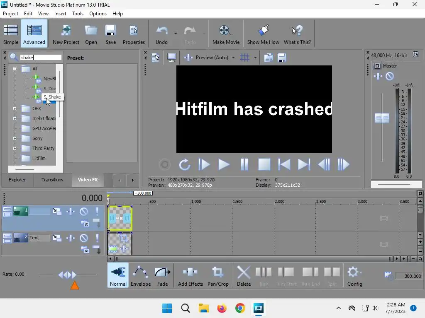The height and width of the screenshot is (318, 425).
Task: Select the Envelope tool
Action: (x=141, y=275)
